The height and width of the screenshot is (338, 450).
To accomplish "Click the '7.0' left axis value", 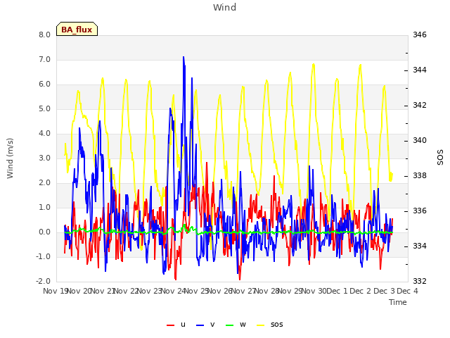I will pos(45,59).
